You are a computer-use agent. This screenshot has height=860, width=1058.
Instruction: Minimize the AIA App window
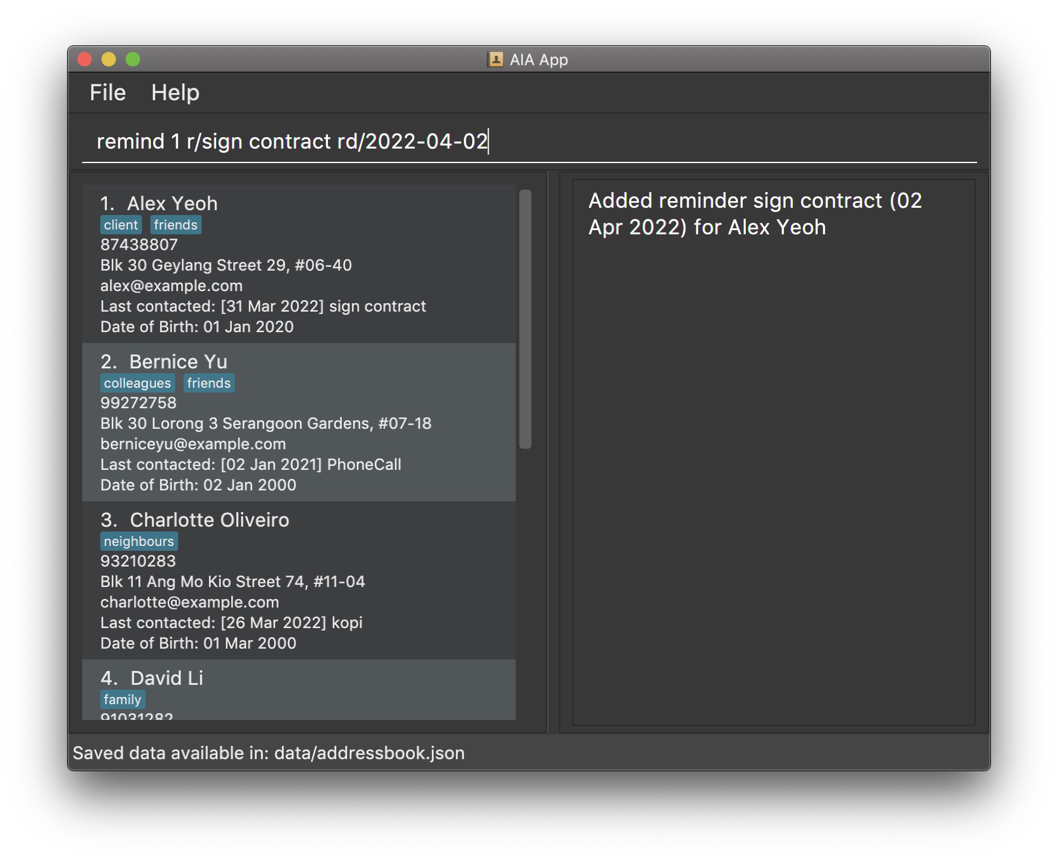click(109, 59)
